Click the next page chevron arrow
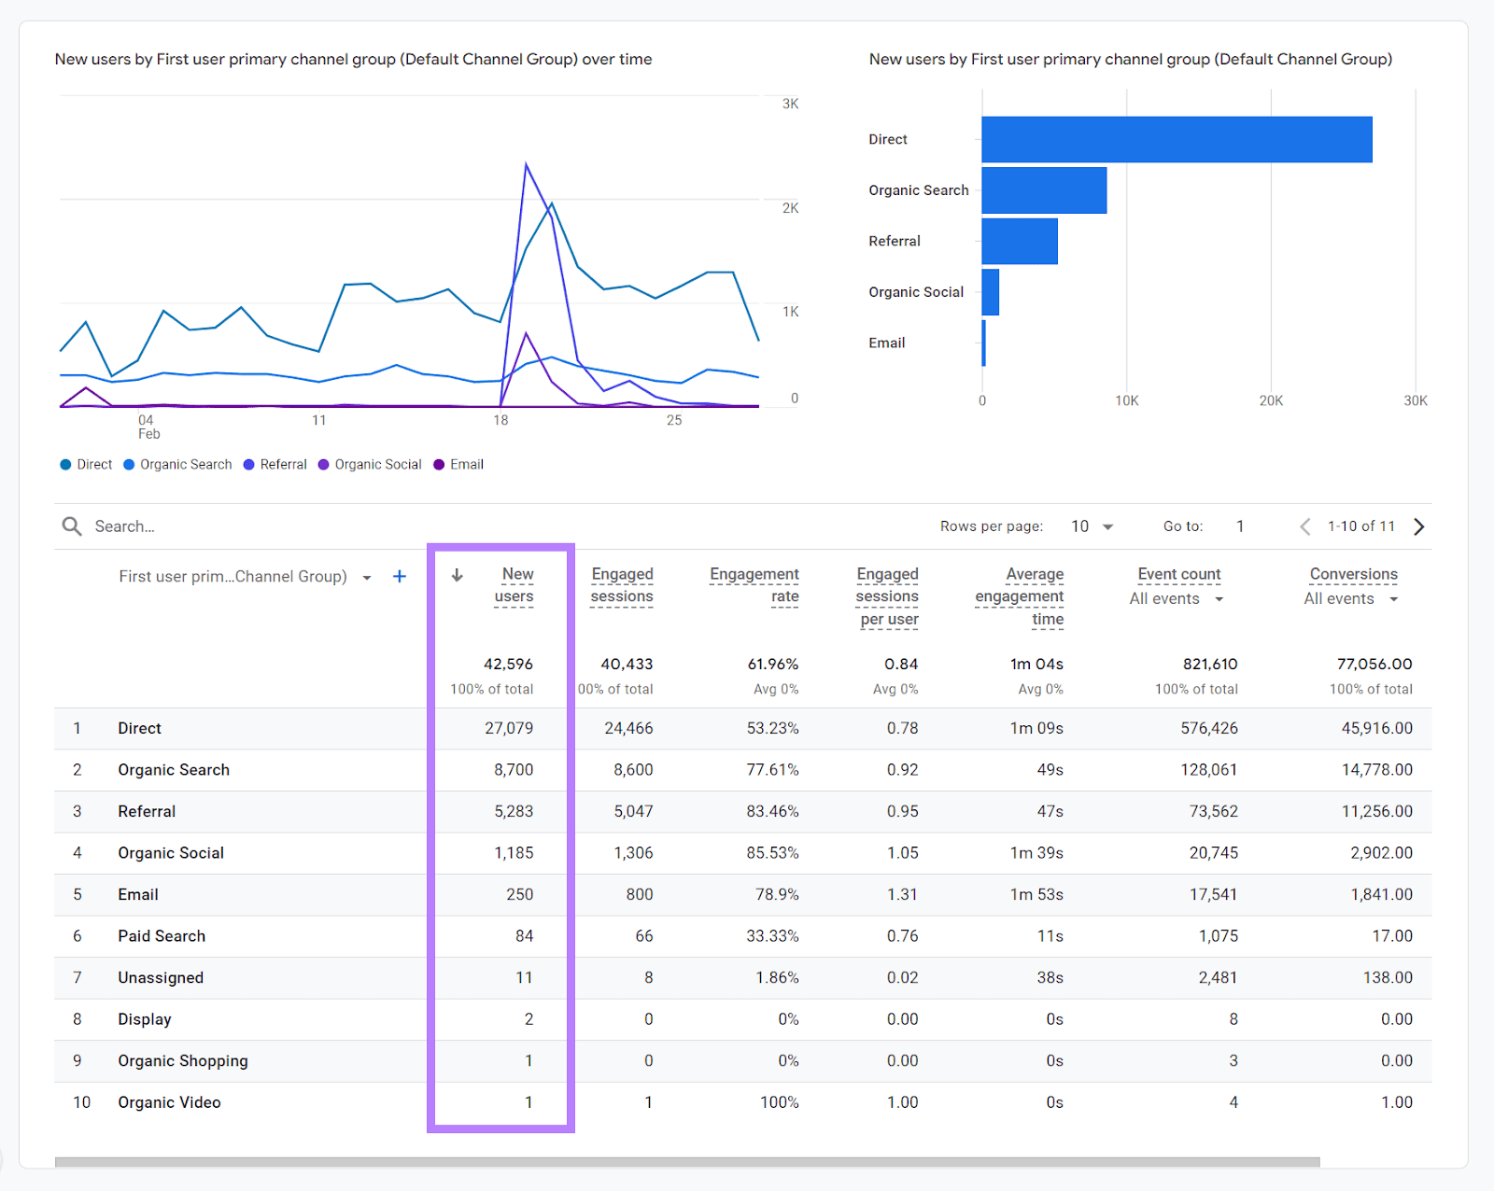The height and width of the screenshot is (1191, 1494). [x=1418, y=525]
